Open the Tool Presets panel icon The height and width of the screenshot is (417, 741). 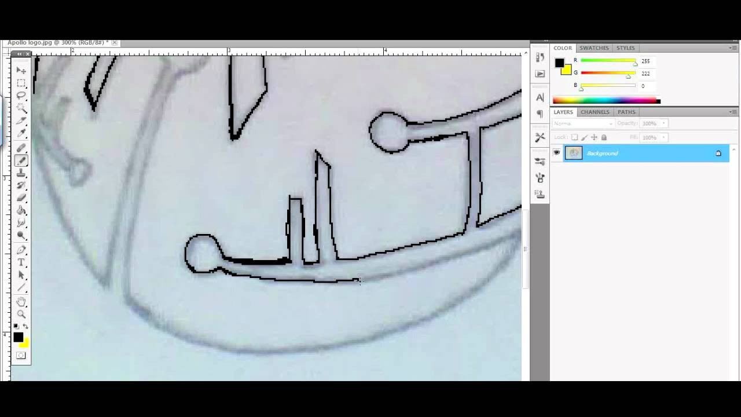pos(540,137)
